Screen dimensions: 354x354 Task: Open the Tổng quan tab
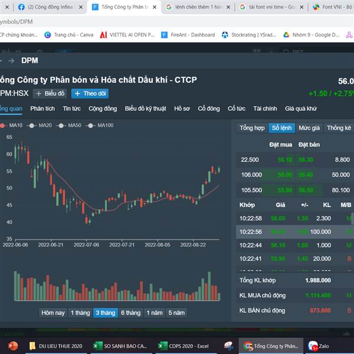pyautogui.click(x=11, y=109)
